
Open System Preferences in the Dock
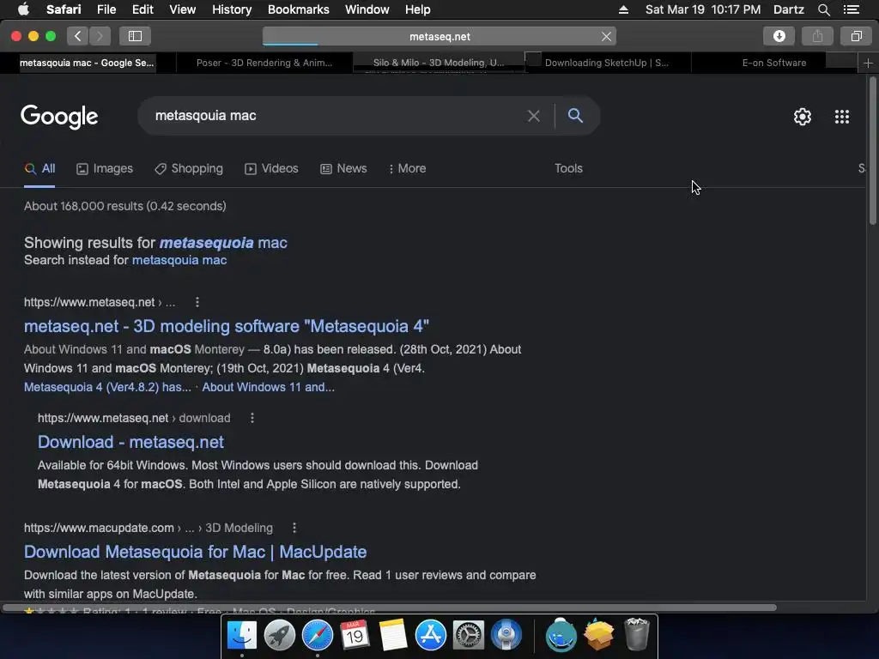coord(468,636)
